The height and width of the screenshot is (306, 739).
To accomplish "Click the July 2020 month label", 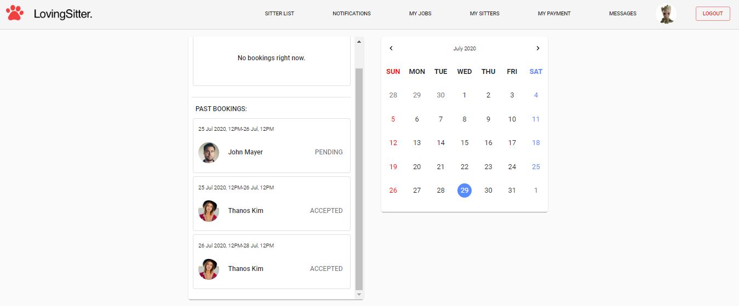I will [465, 48].
